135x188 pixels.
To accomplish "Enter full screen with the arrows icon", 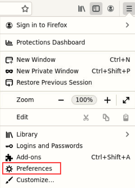I will click(126, 100).
